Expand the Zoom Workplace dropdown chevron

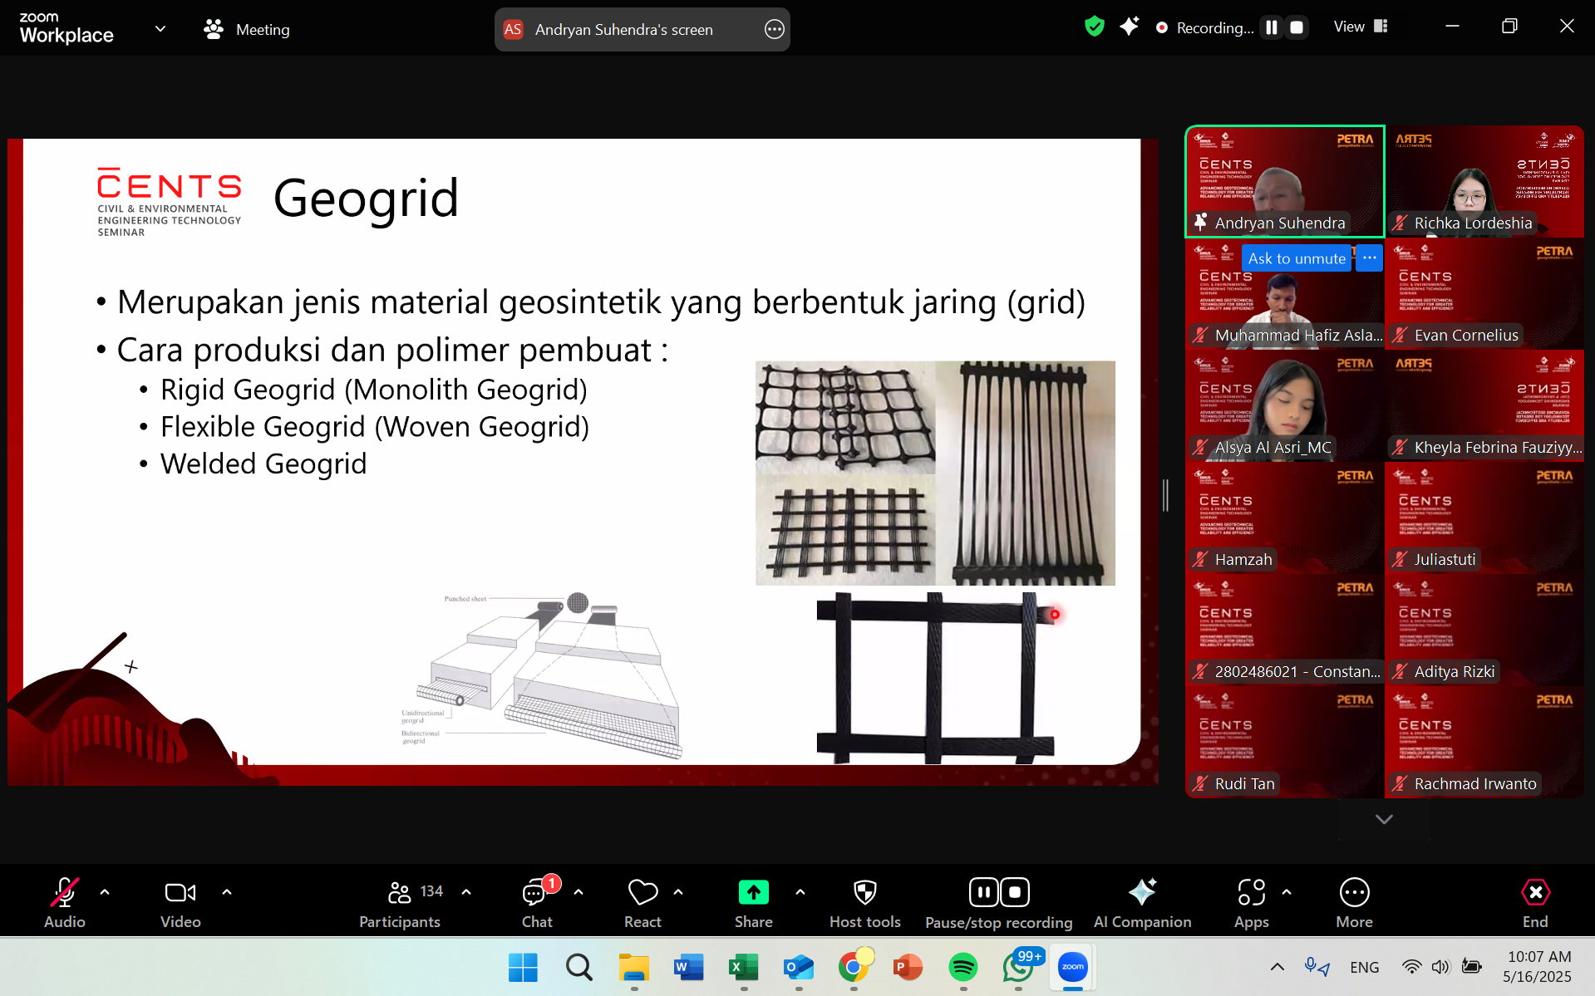[160, 29]
